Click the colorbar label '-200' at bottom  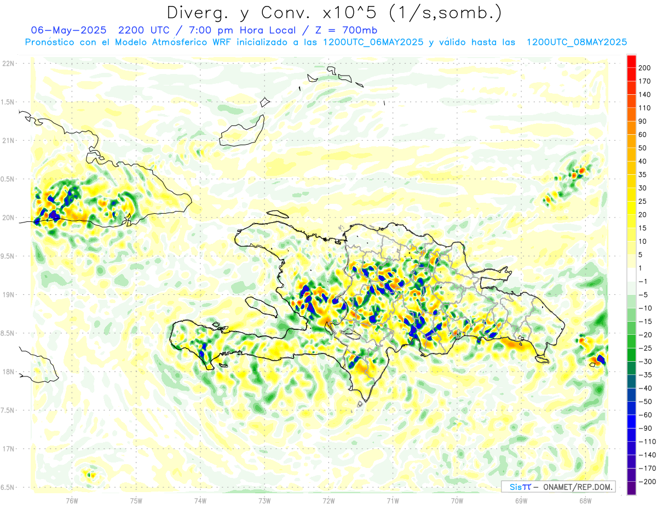click(648, 481)
